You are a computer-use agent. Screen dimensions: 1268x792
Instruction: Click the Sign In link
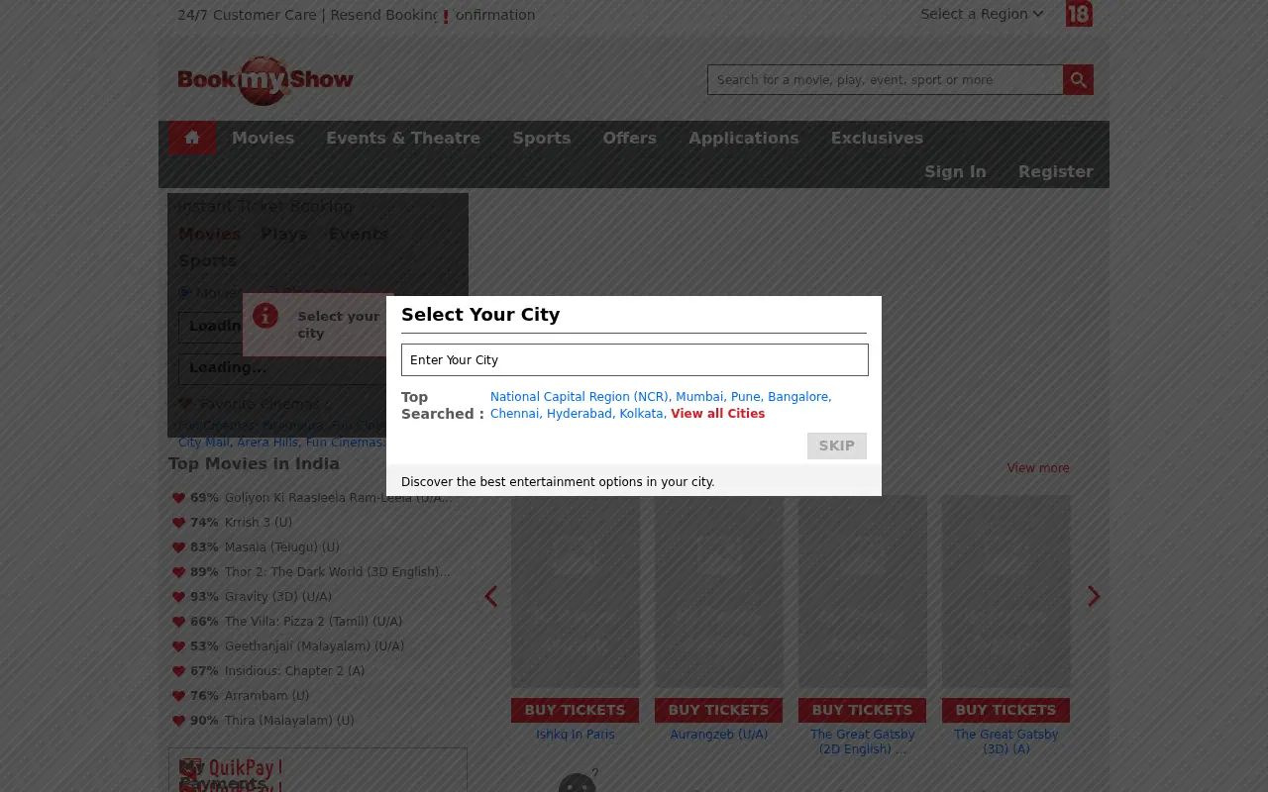(955, 171)
